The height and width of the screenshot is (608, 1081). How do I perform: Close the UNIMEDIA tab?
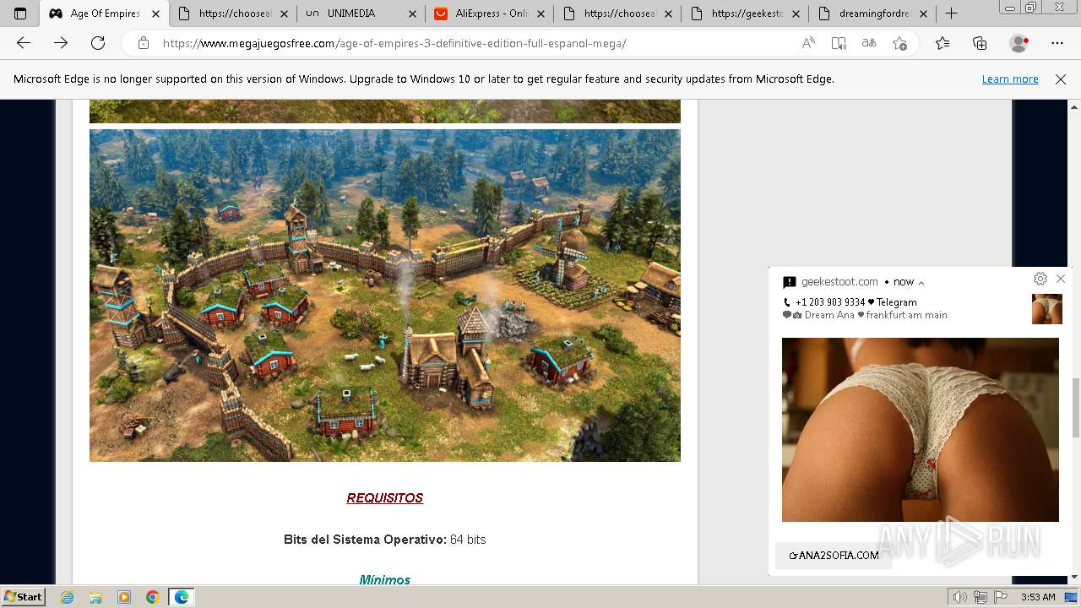tap(411, 14)
